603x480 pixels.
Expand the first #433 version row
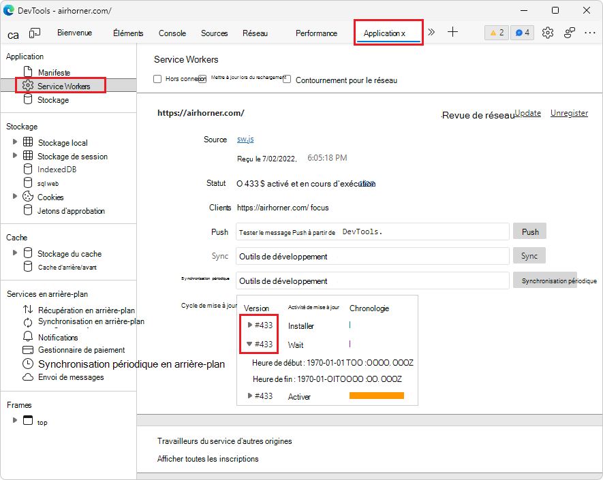point(249,325)
